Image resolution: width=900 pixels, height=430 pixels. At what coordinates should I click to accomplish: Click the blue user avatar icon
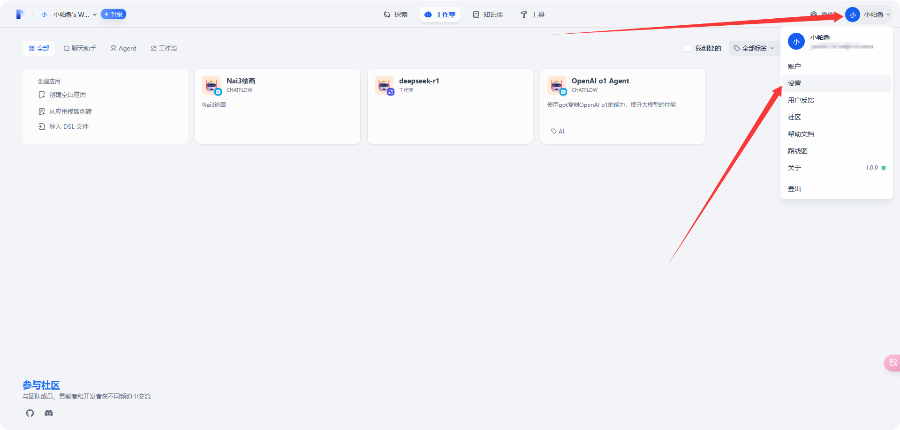852,15
